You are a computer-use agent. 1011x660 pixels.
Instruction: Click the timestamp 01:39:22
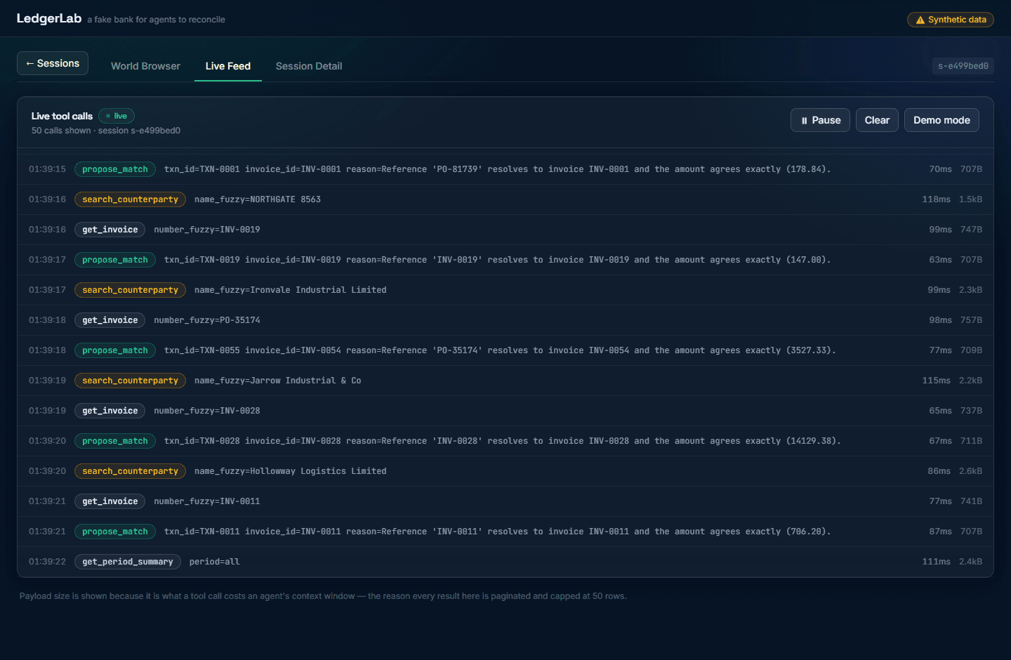(x=47, y=562)
